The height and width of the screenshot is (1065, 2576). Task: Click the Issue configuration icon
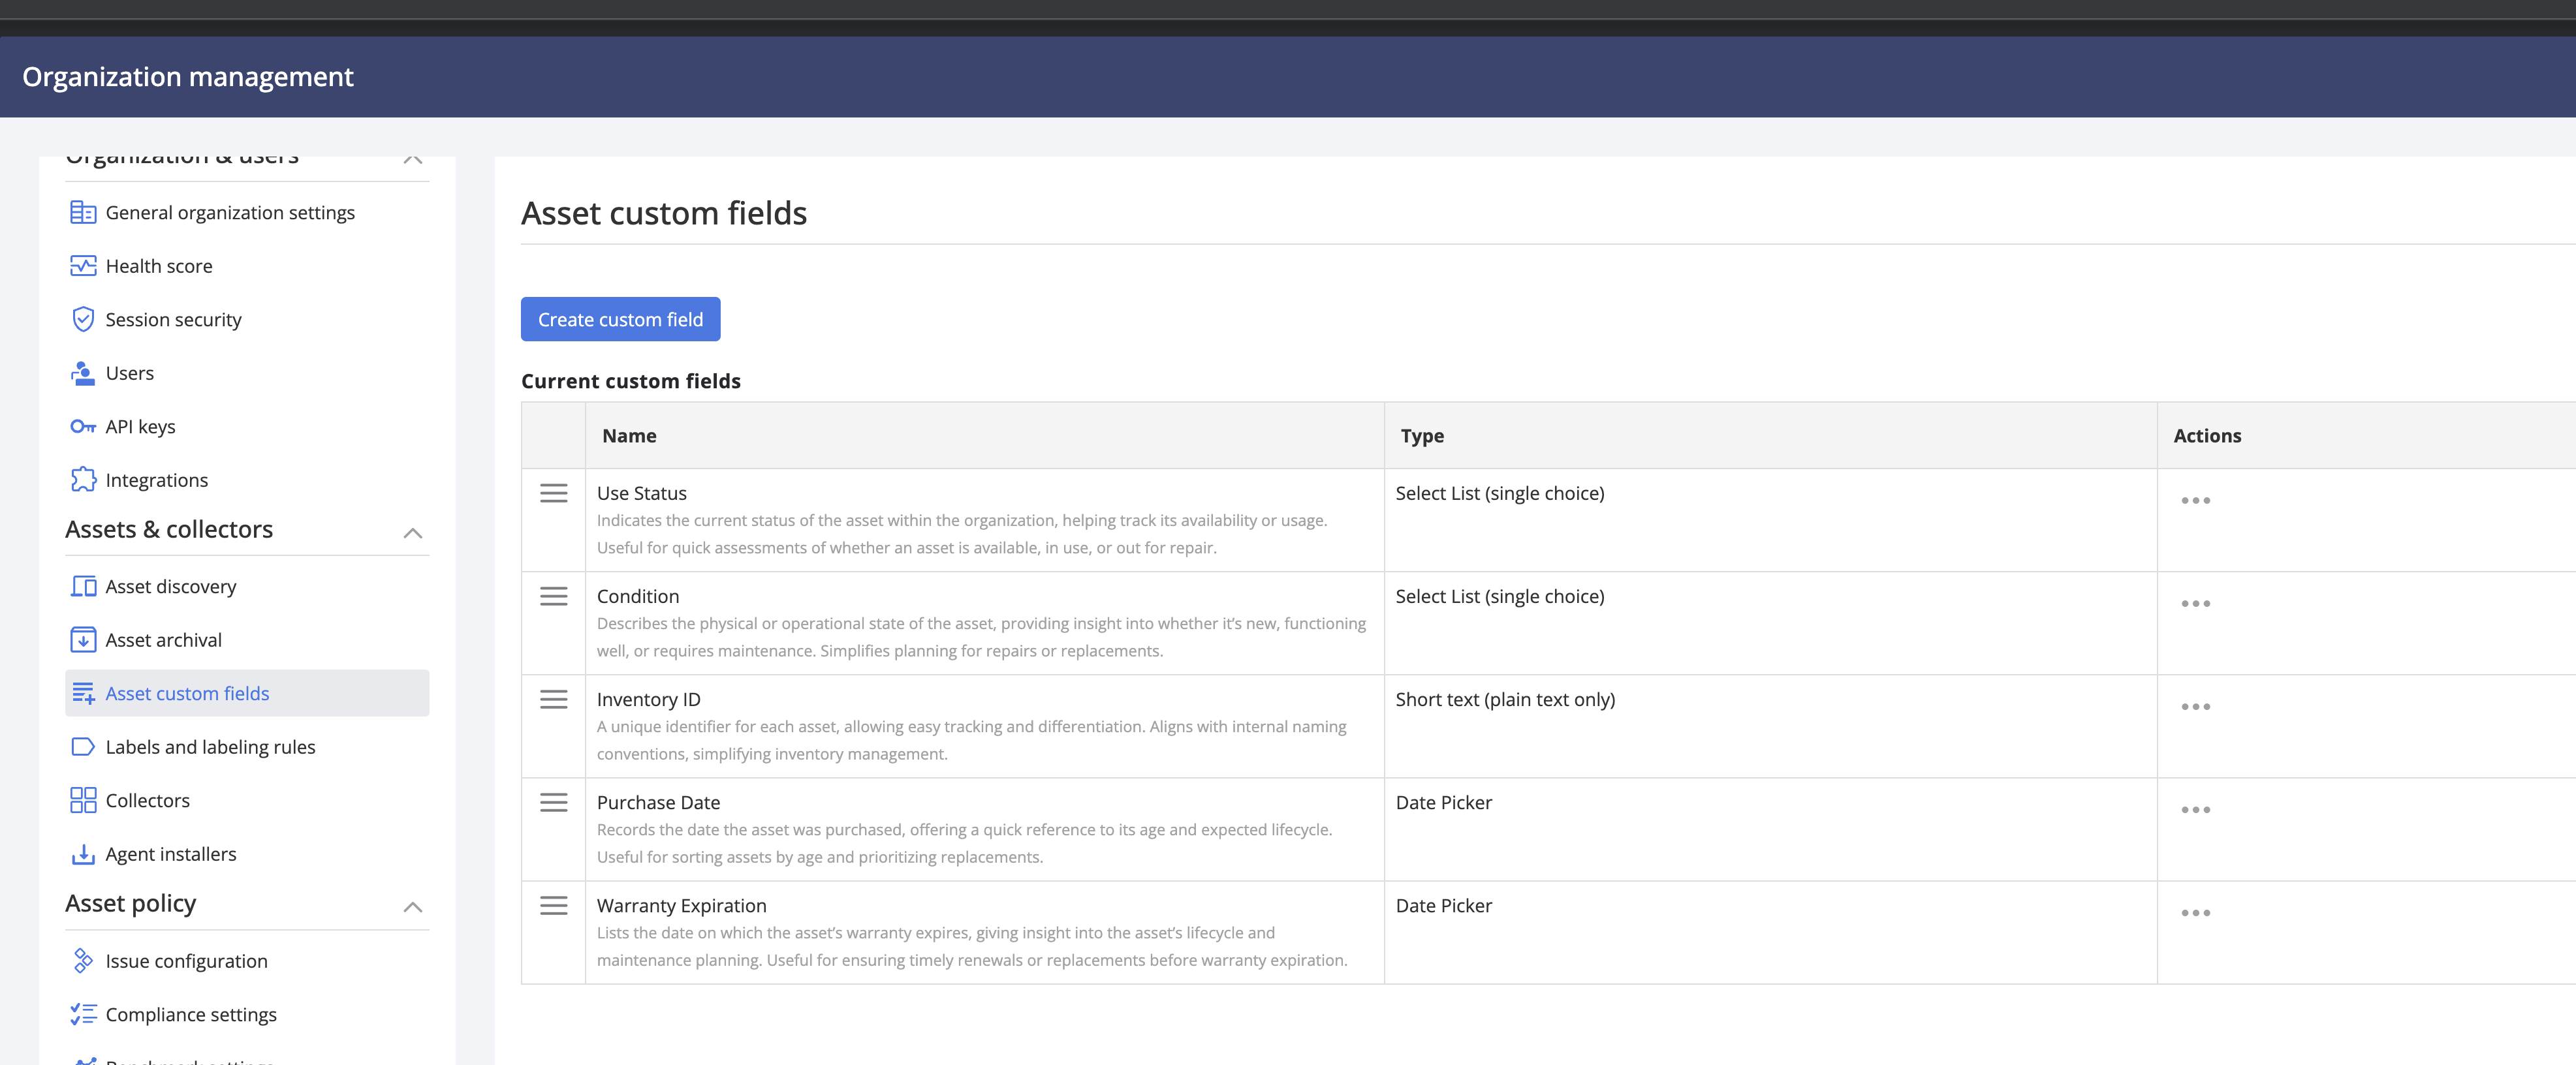[83, 961]
